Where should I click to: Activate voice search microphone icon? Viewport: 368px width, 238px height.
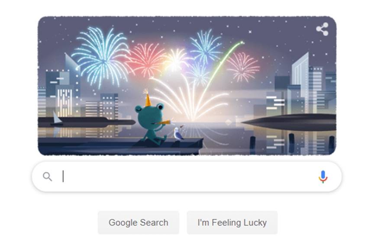point(323,177)
